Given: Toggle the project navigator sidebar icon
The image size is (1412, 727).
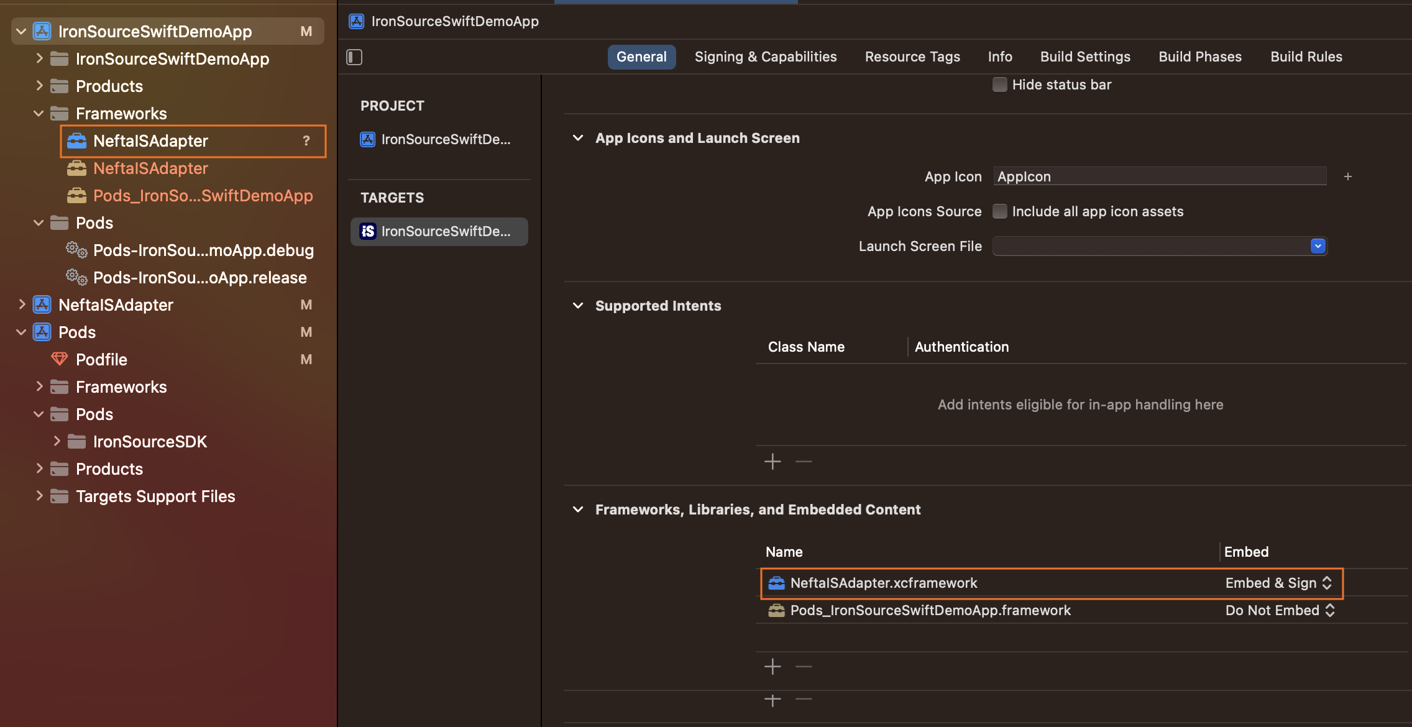Looking at the screenshot, I should (354, 57).
